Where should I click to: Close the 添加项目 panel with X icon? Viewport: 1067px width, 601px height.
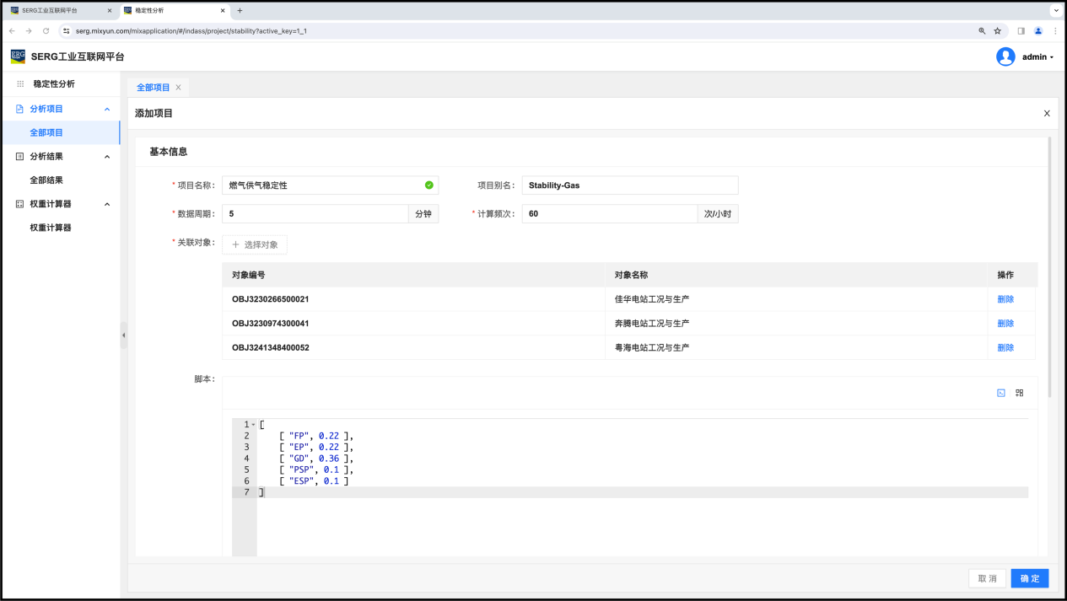tap(1047, 113)
